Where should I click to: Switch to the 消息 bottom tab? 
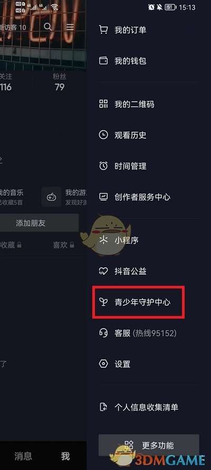point(23,457)
